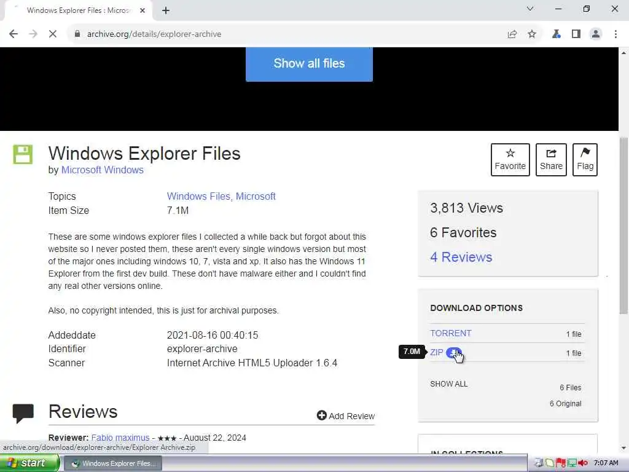The width and height of the screenshot is (629, 472).
Task: Open Chrome three-dot menu
Action: (x=615, y=34)
